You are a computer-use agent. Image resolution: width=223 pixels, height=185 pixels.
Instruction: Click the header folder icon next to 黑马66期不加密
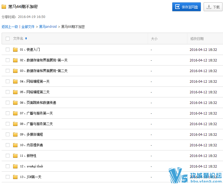point(4,7)
